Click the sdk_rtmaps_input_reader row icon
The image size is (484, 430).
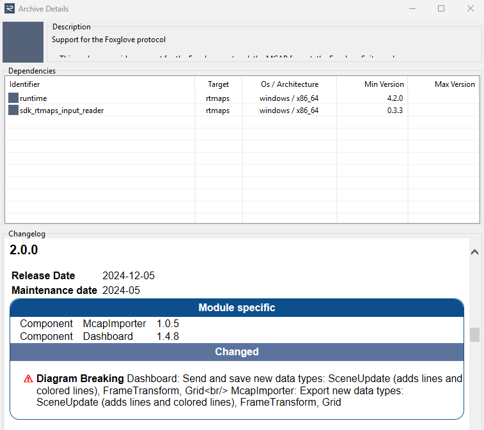(x=13, y=111)
